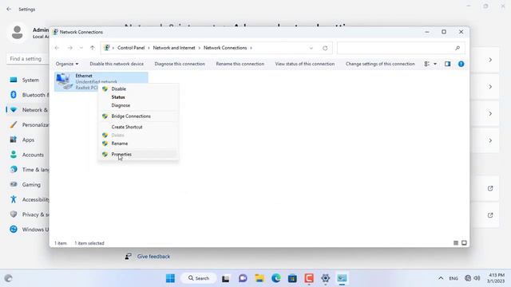511x287 pixels.
Task: Click ENG language indicator
Action: pyautogui.click(x=454, y=278)
